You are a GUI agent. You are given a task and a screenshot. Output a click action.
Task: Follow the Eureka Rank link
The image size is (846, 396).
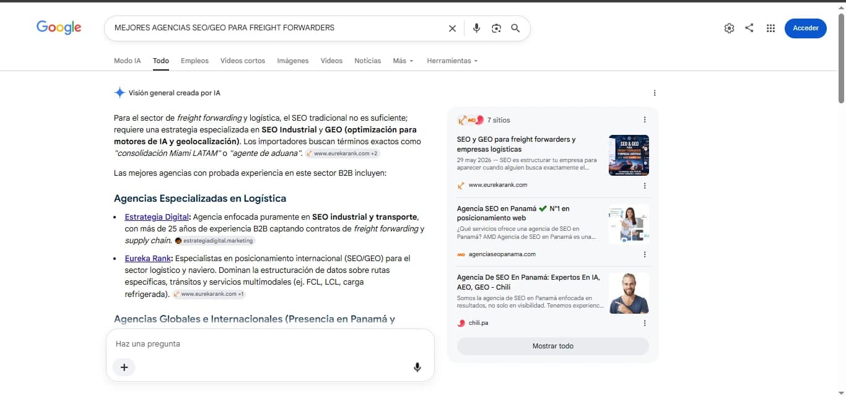tap(148, 258)
